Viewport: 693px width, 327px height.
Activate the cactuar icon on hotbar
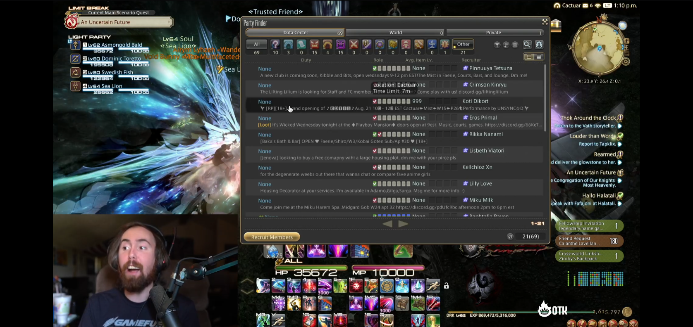click(340, 285)
